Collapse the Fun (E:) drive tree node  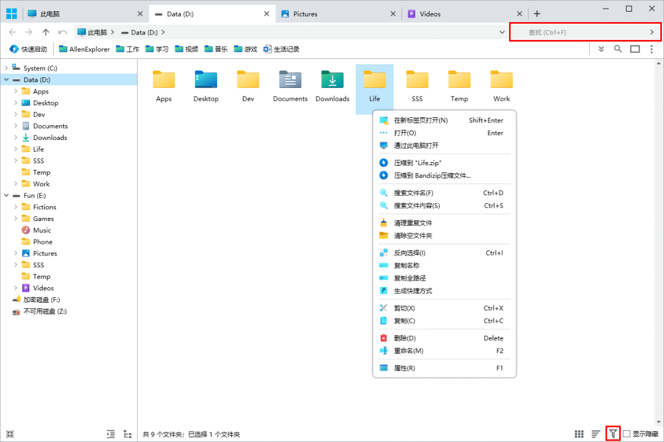click(7, 195)
